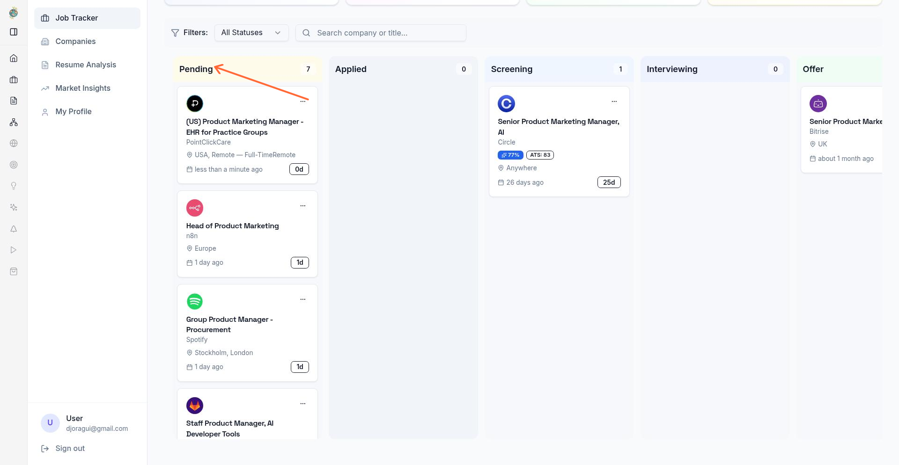The image size is (899, 465).
Task: Click the notifications bell icon
Action: [14, 229]
